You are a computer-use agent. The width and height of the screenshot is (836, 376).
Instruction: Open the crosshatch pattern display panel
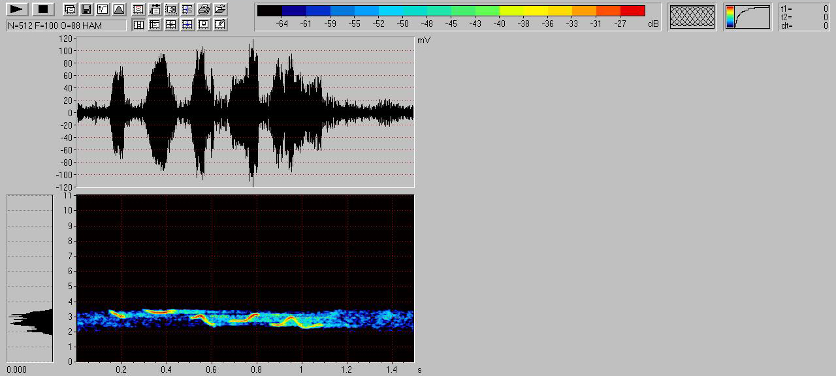pos(692,17)
